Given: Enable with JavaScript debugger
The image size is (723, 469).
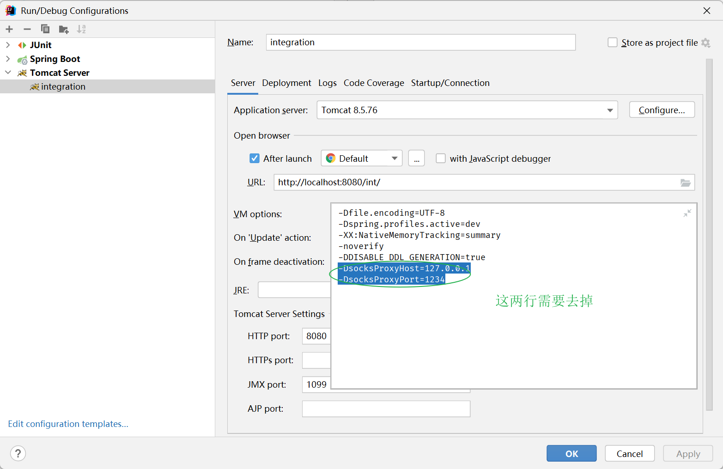Looking at the screenshot, I should coord(440,158).
